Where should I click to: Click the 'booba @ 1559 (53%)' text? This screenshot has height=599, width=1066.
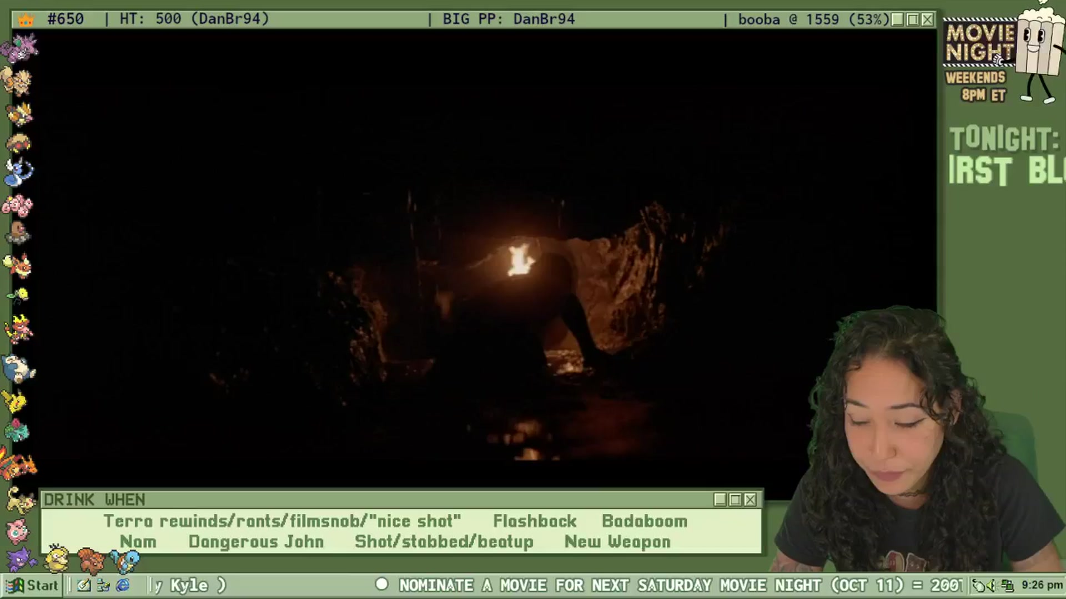click(813, 19)
